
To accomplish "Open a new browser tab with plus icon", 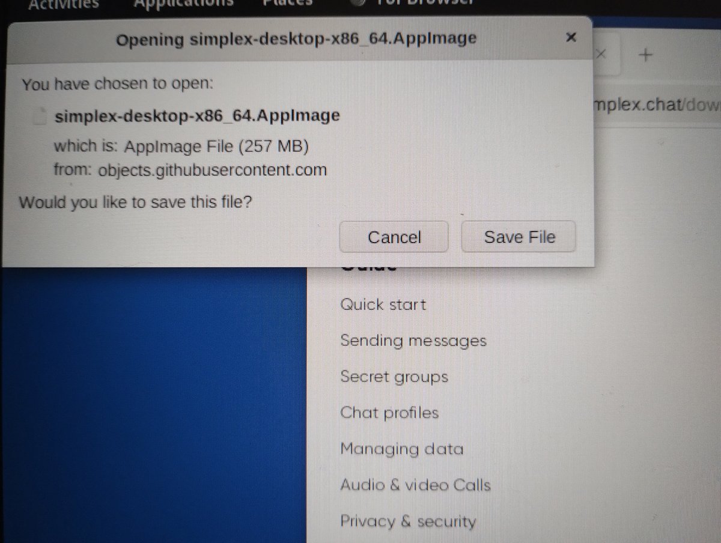I will [x=645, y=55].
